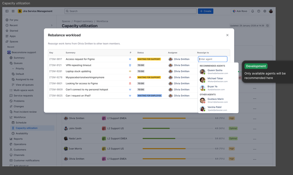Collapse the Priority queue chevron
The width and height of the screenshot is (293, 175).
pos(13,68)
